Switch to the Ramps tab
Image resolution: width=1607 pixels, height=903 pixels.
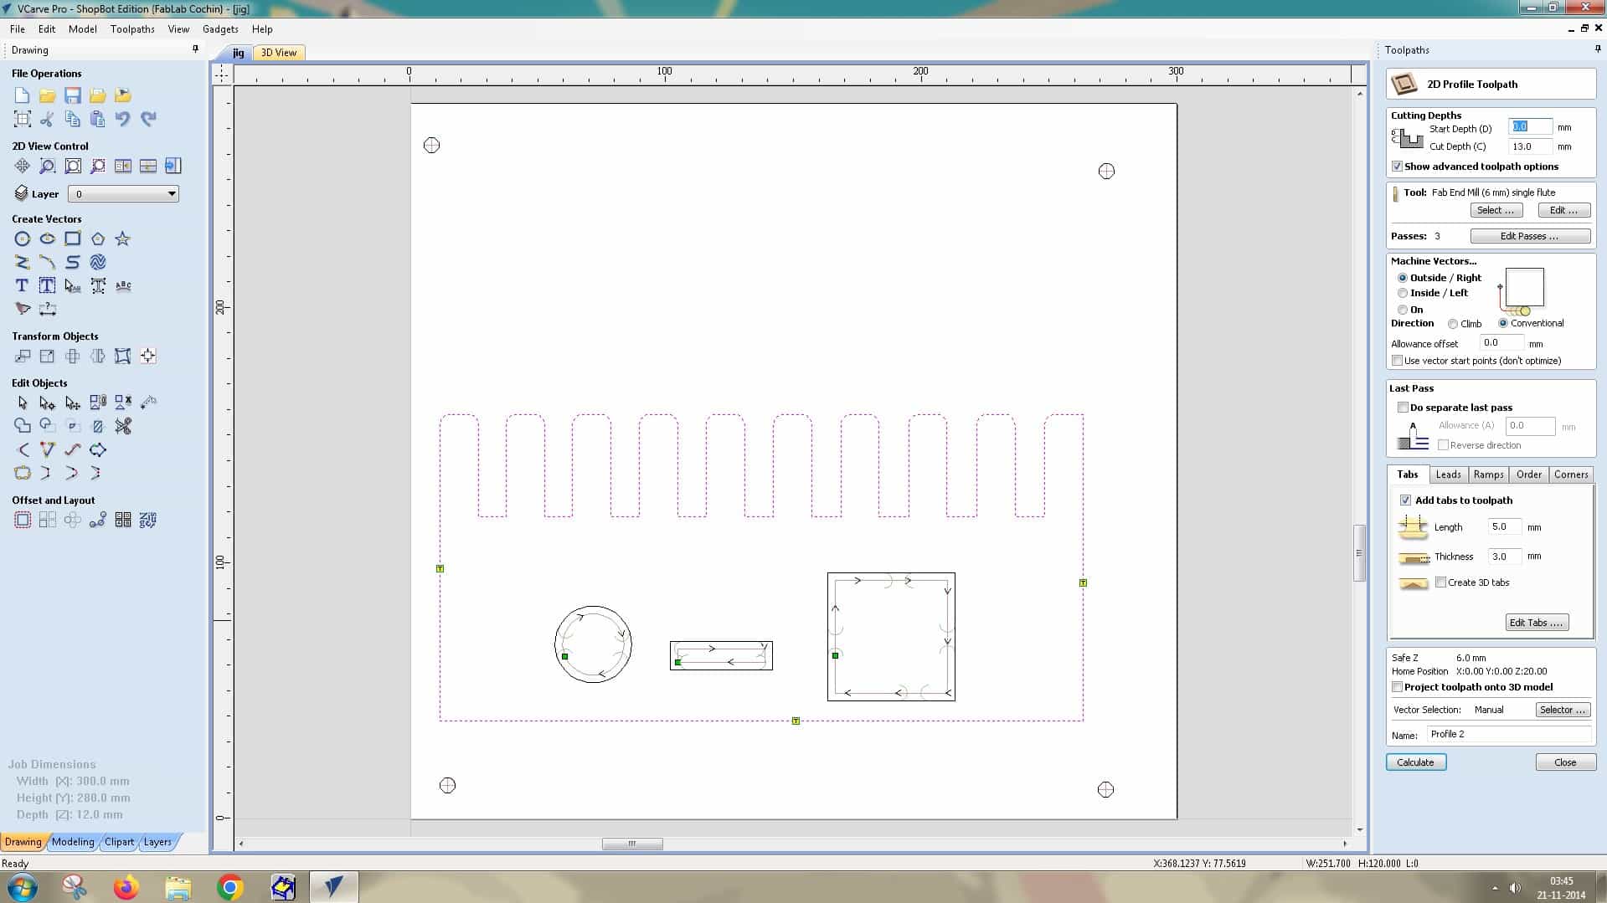click(1488, 475)
